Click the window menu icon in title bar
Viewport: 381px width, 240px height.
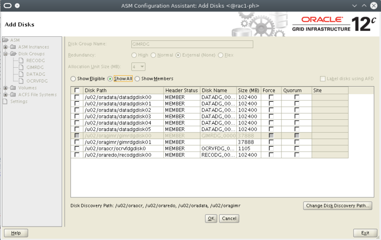8,5
